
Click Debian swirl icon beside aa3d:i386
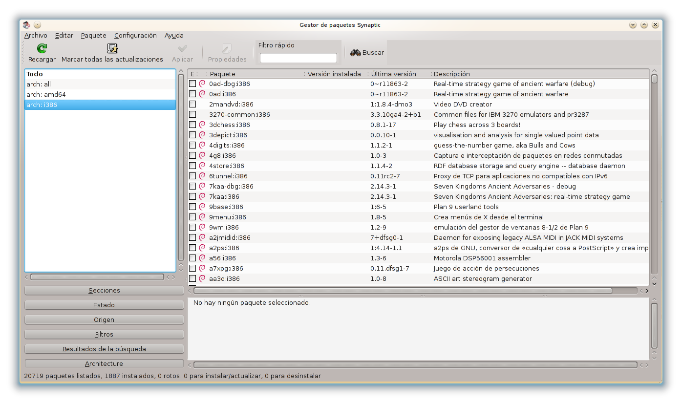[x=202, y=278]
